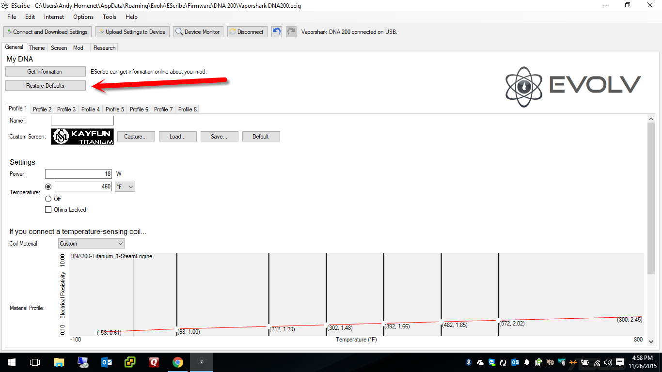This screenshot has height=372, width=662.
Task: Click the Bluetooth icon in system tray
Action: point(469,362)
